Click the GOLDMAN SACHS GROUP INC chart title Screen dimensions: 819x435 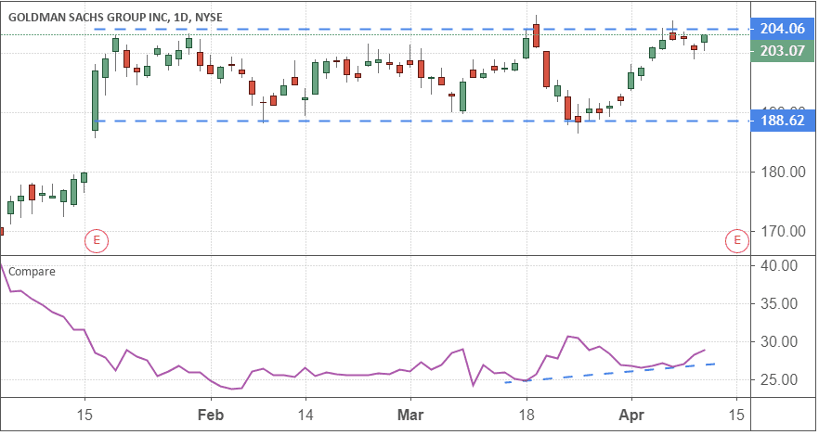115,18
